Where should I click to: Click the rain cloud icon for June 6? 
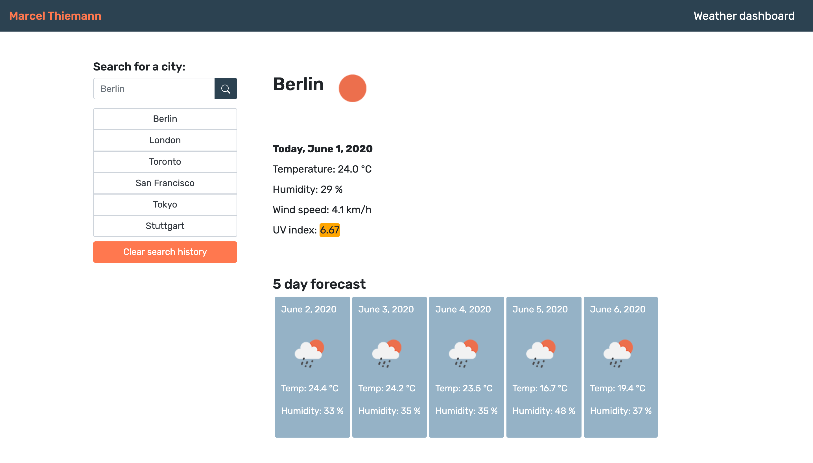pyautogui.click(x=618, y=353)
